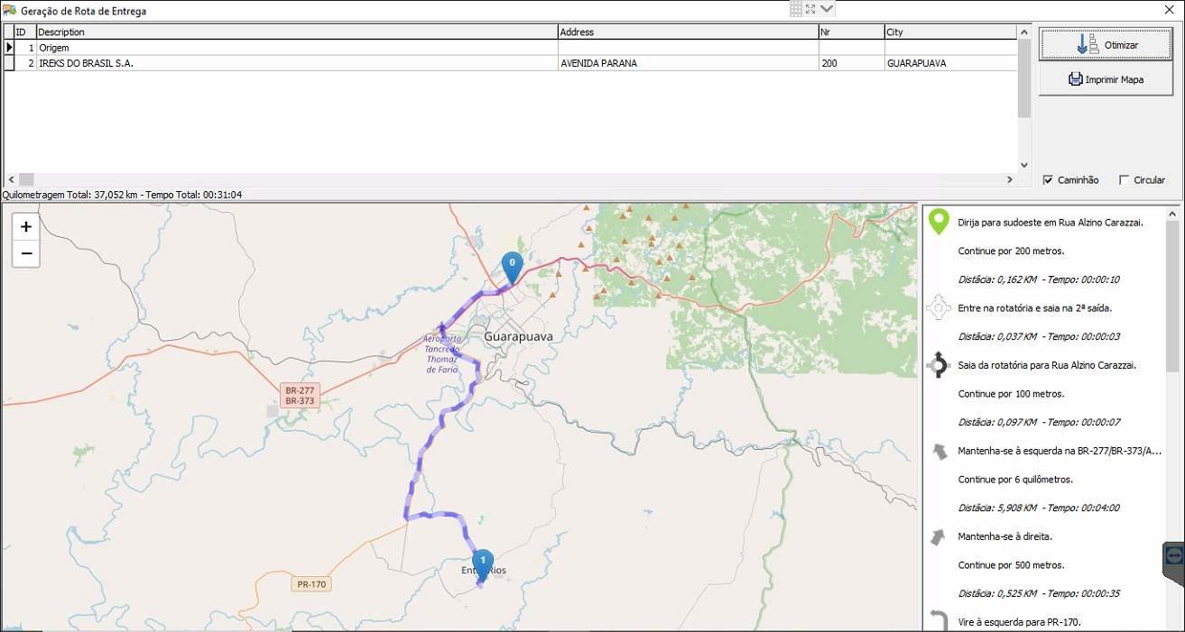The image size is (1185, 632).
Task: Click the 200 number cell
Action: tap(851, 63)
